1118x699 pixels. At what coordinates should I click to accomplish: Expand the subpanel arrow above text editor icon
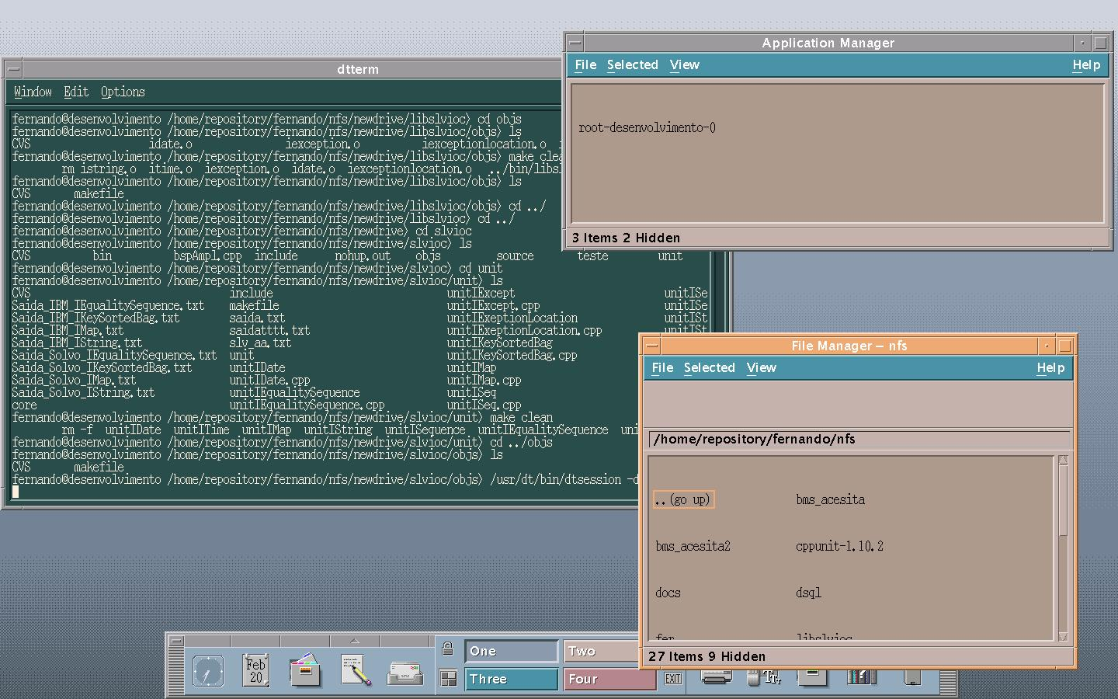point(355,642)
